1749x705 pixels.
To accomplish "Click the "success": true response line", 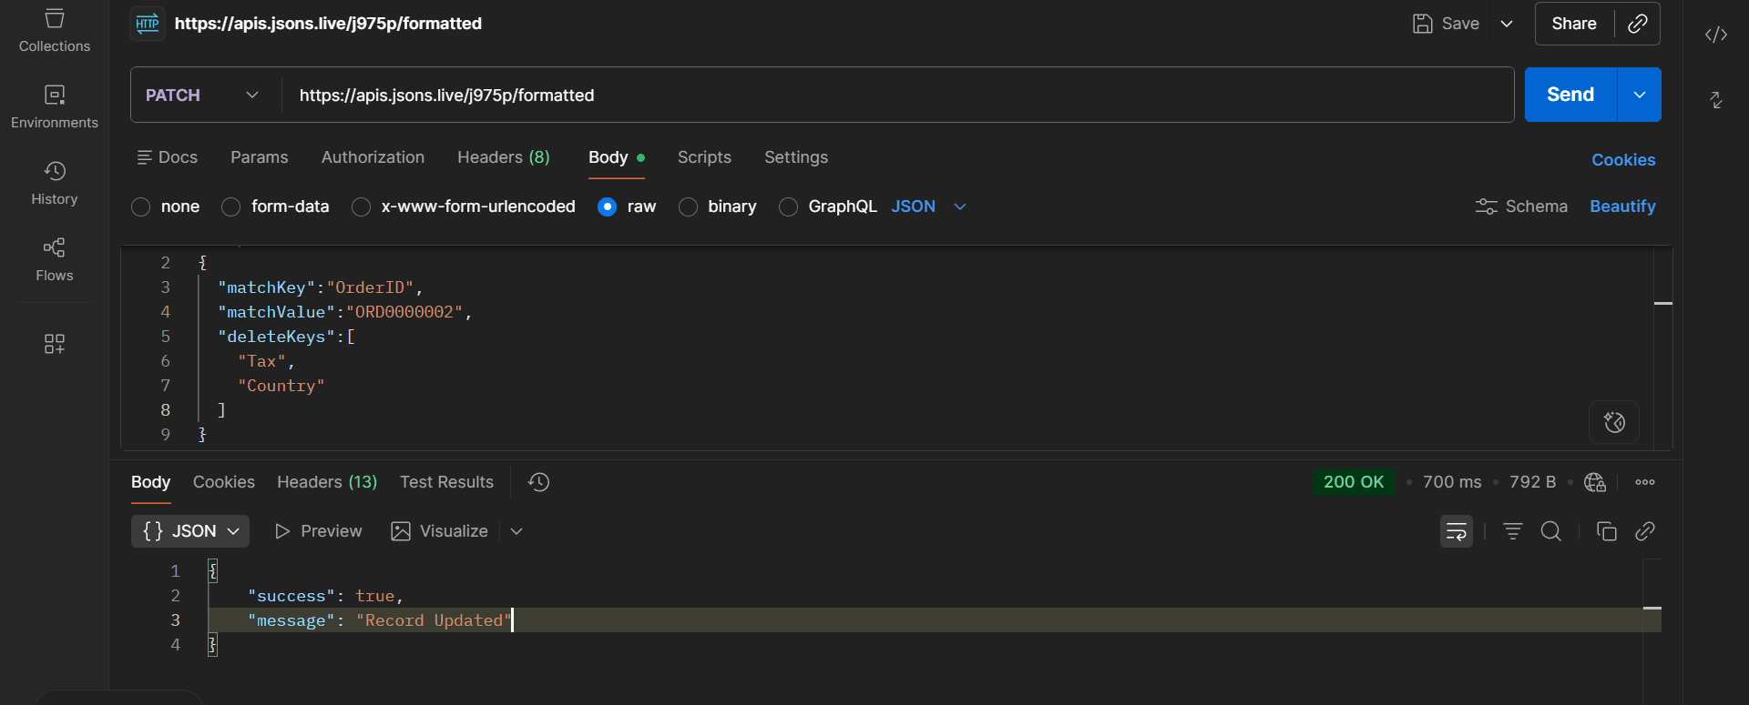I will [325, 596].
